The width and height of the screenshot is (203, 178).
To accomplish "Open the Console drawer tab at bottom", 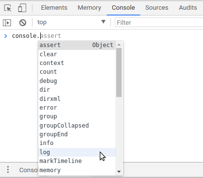I will pos(29,170).
